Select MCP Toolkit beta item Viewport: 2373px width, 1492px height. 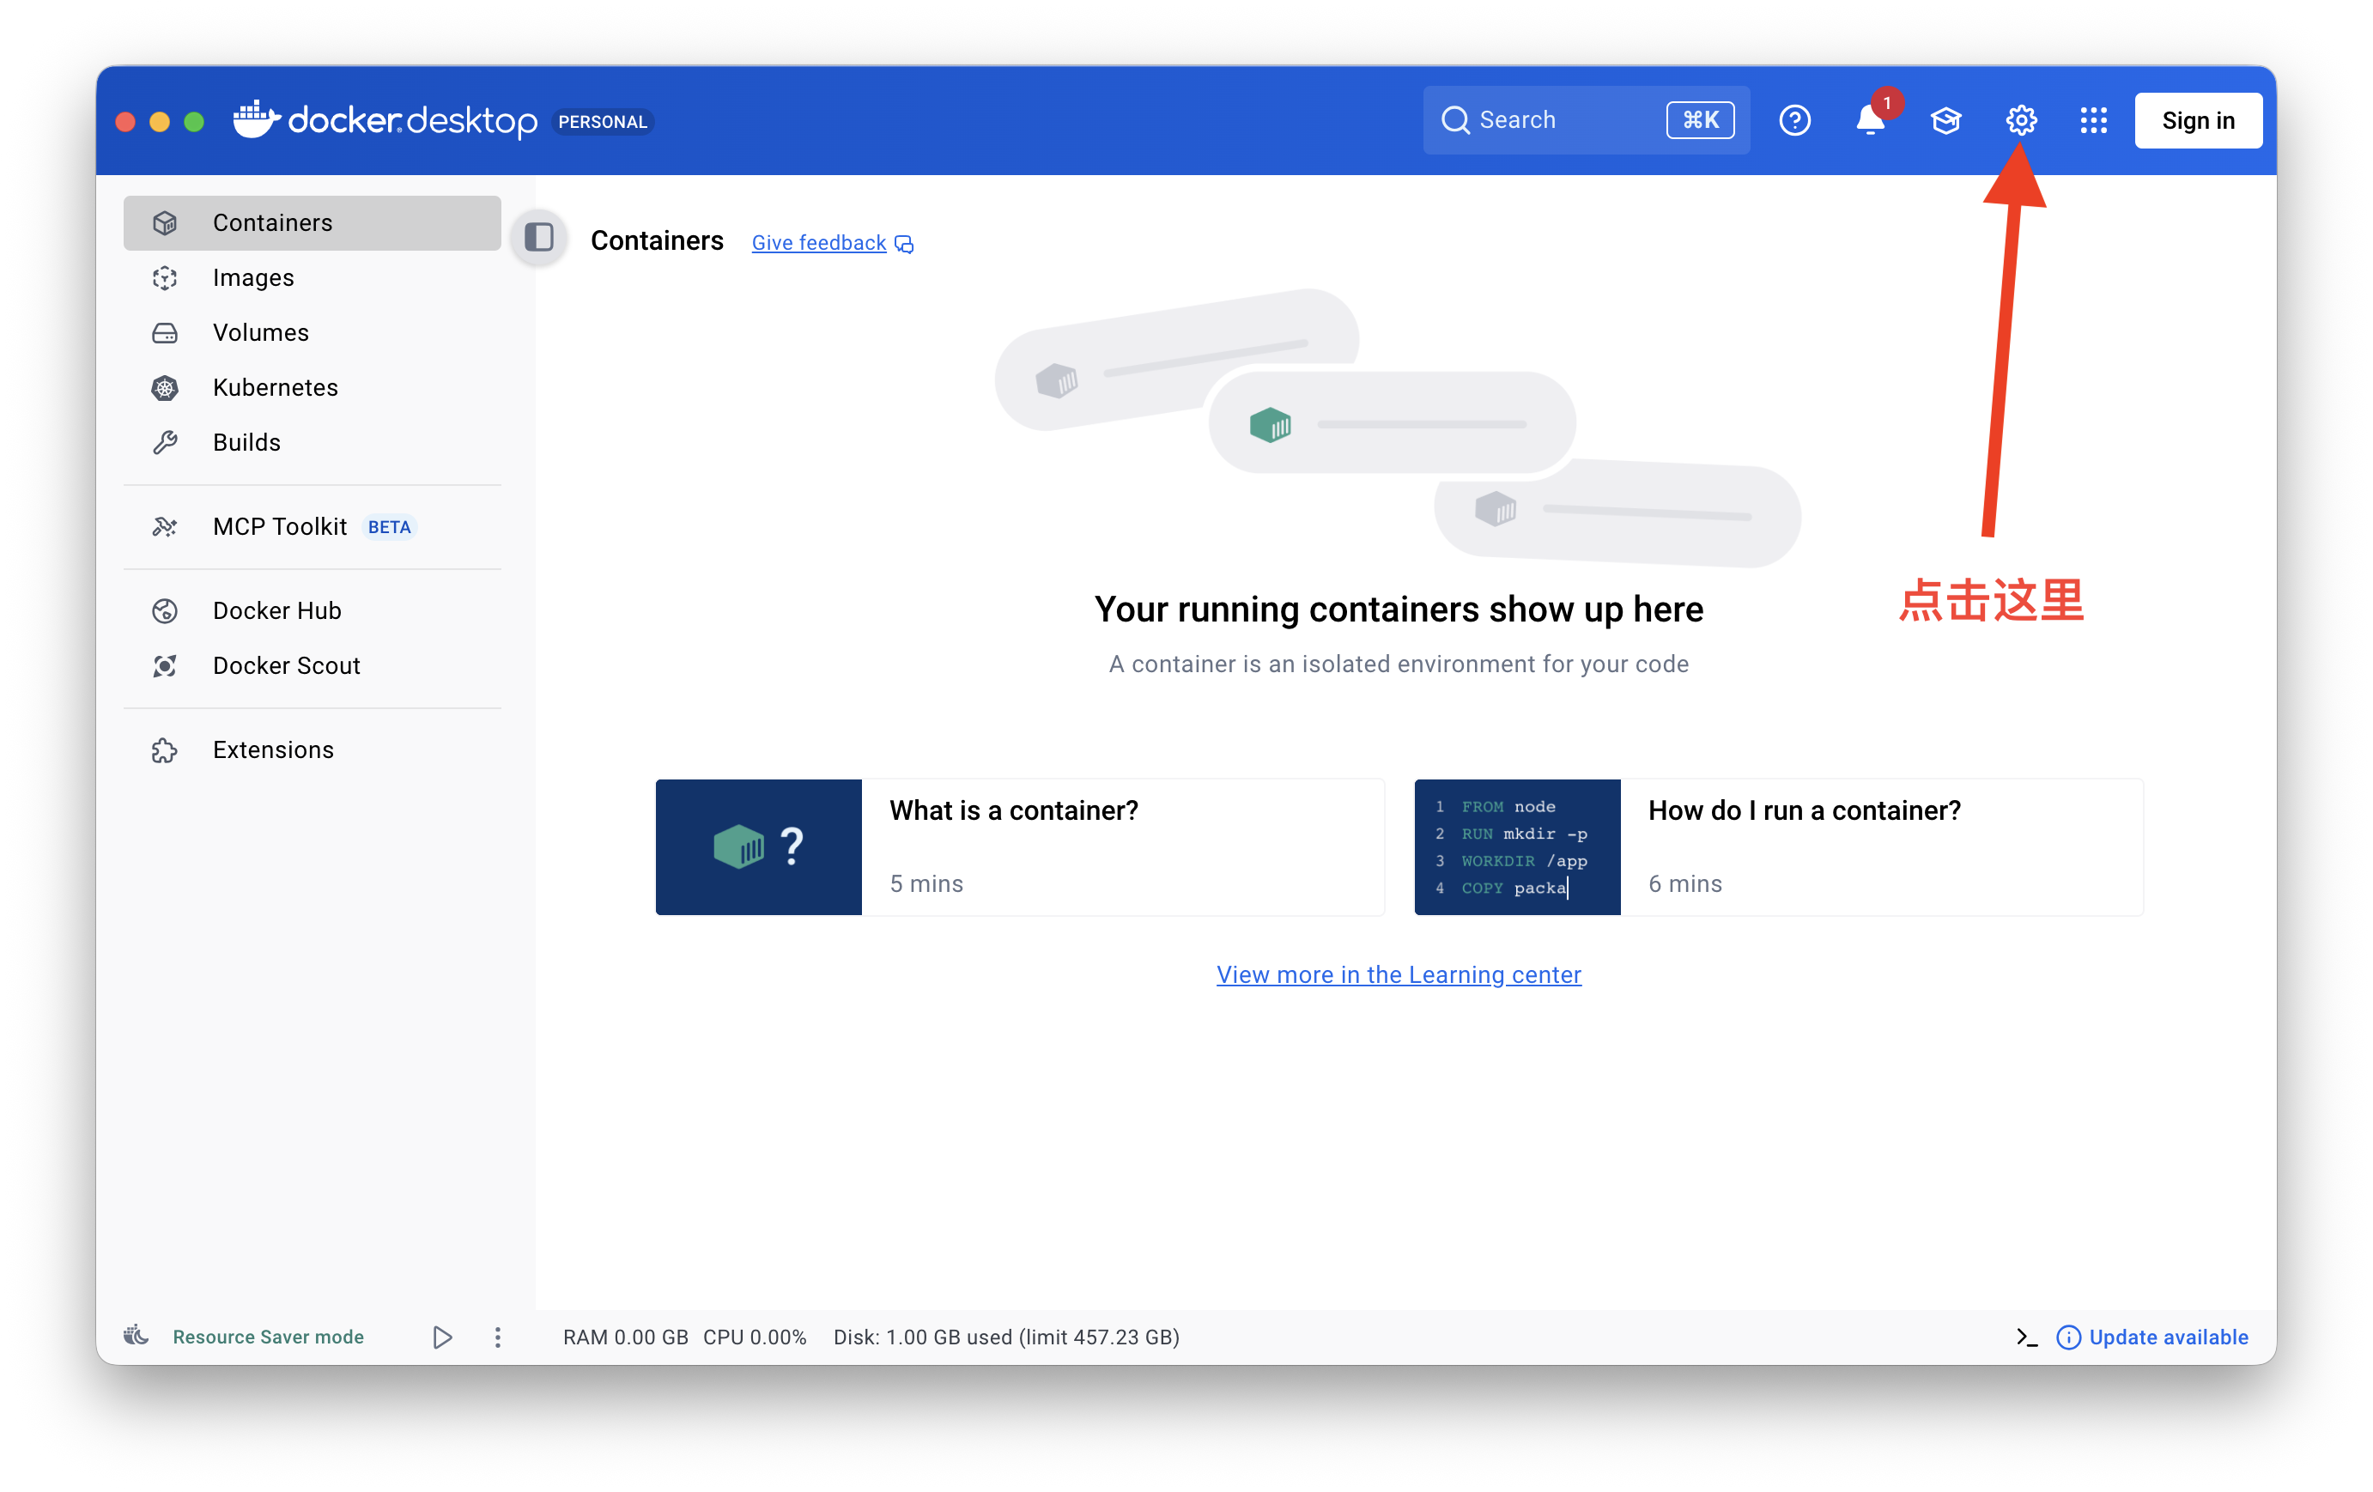280,526
